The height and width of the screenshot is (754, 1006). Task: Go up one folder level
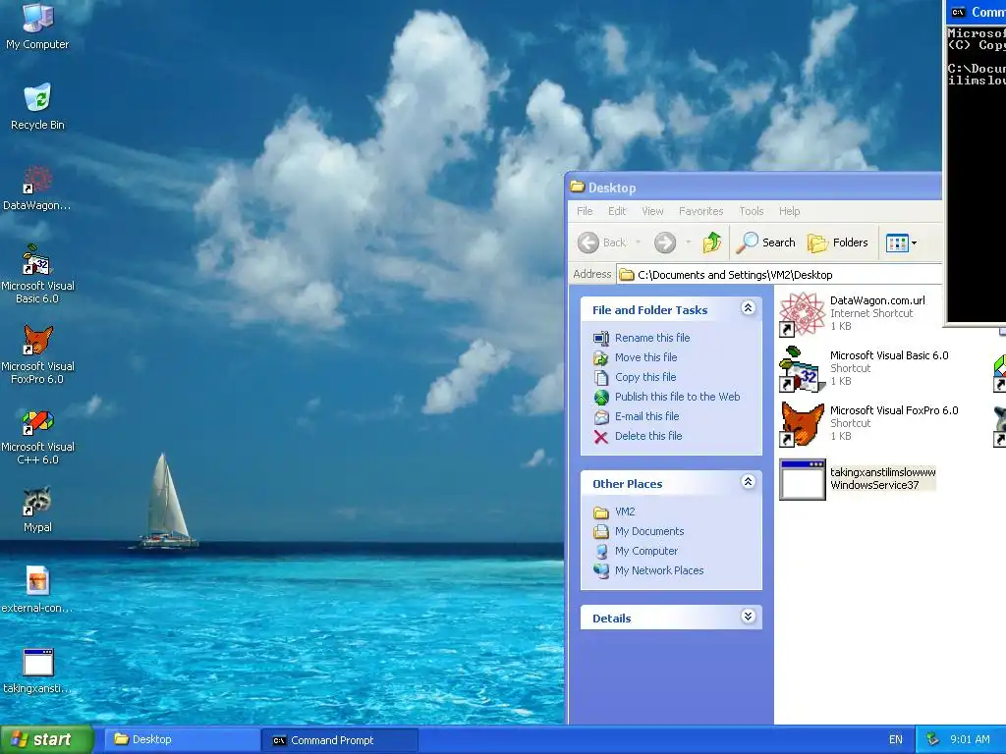click(712, 242)
